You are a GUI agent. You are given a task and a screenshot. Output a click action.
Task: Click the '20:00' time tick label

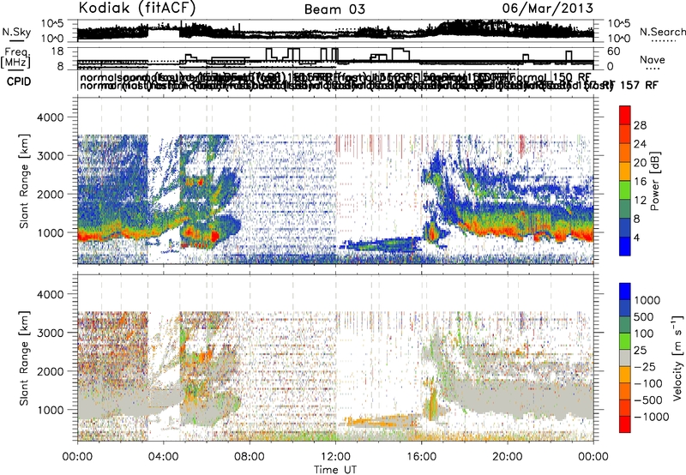point(507,456)
